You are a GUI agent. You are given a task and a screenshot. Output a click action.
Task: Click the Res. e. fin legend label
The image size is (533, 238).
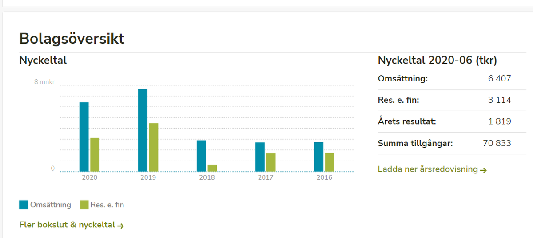pos(107,205)
